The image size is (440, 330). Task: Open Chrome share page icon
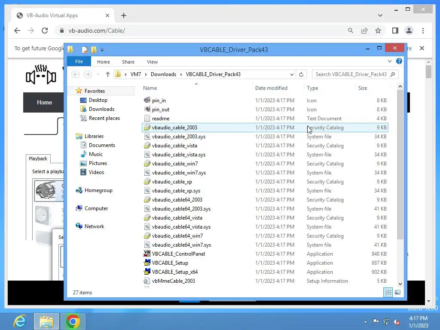point(364,31)
